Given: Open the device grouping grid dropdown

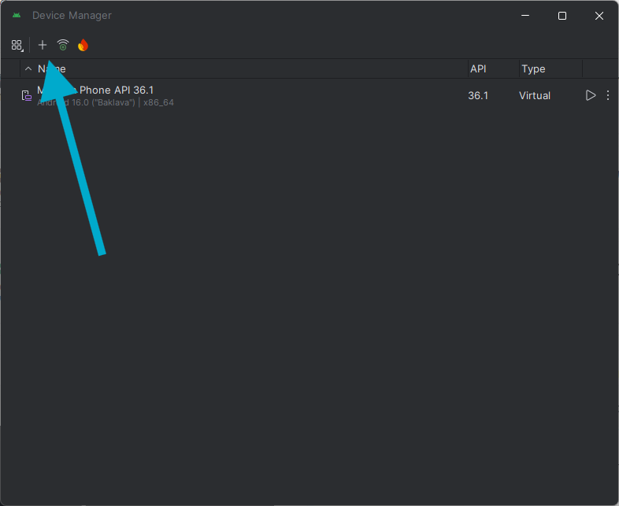Looking at the screenshot, I should point(17,46).
